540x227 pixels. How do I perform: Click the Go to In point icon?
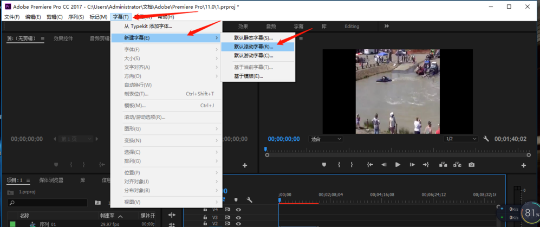[x=369, y=165]
